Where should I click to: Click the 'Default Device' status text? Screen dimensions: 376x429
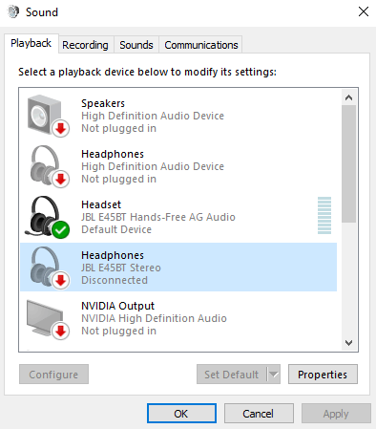coord(116,229)
